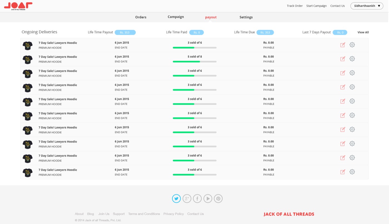Go to the Settings tab
Image resolution: width=389 pixels, height=224 pixels.
[x=246, y=17]
